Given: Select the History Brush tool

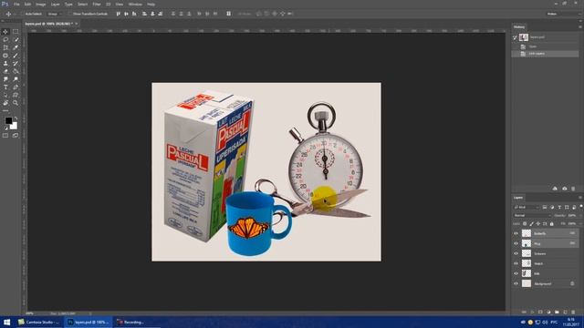Looking at the screenshot, I should point(16,63).
